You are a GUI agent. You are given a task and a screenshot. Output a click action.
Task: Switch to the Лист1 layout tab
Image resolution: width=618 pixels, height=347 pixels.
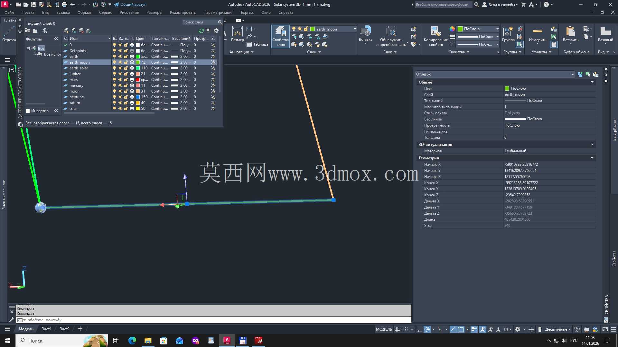pyautogui.click(x=46, y=329)
